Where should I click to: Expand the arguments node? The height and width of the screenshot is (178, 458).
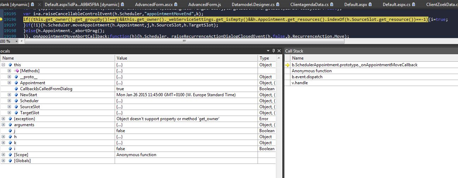click(x=3, y=125)
